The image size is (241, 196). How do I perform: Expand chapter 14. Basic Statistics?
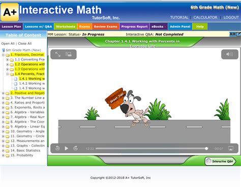click(x=3, y=150)
